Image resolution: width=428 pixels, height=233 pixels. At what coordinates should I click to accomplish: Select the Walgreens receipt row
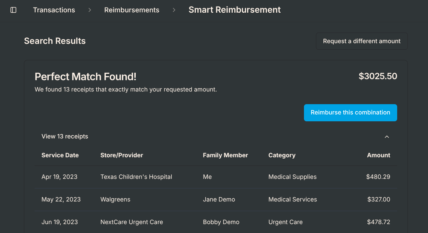[216, 199]
